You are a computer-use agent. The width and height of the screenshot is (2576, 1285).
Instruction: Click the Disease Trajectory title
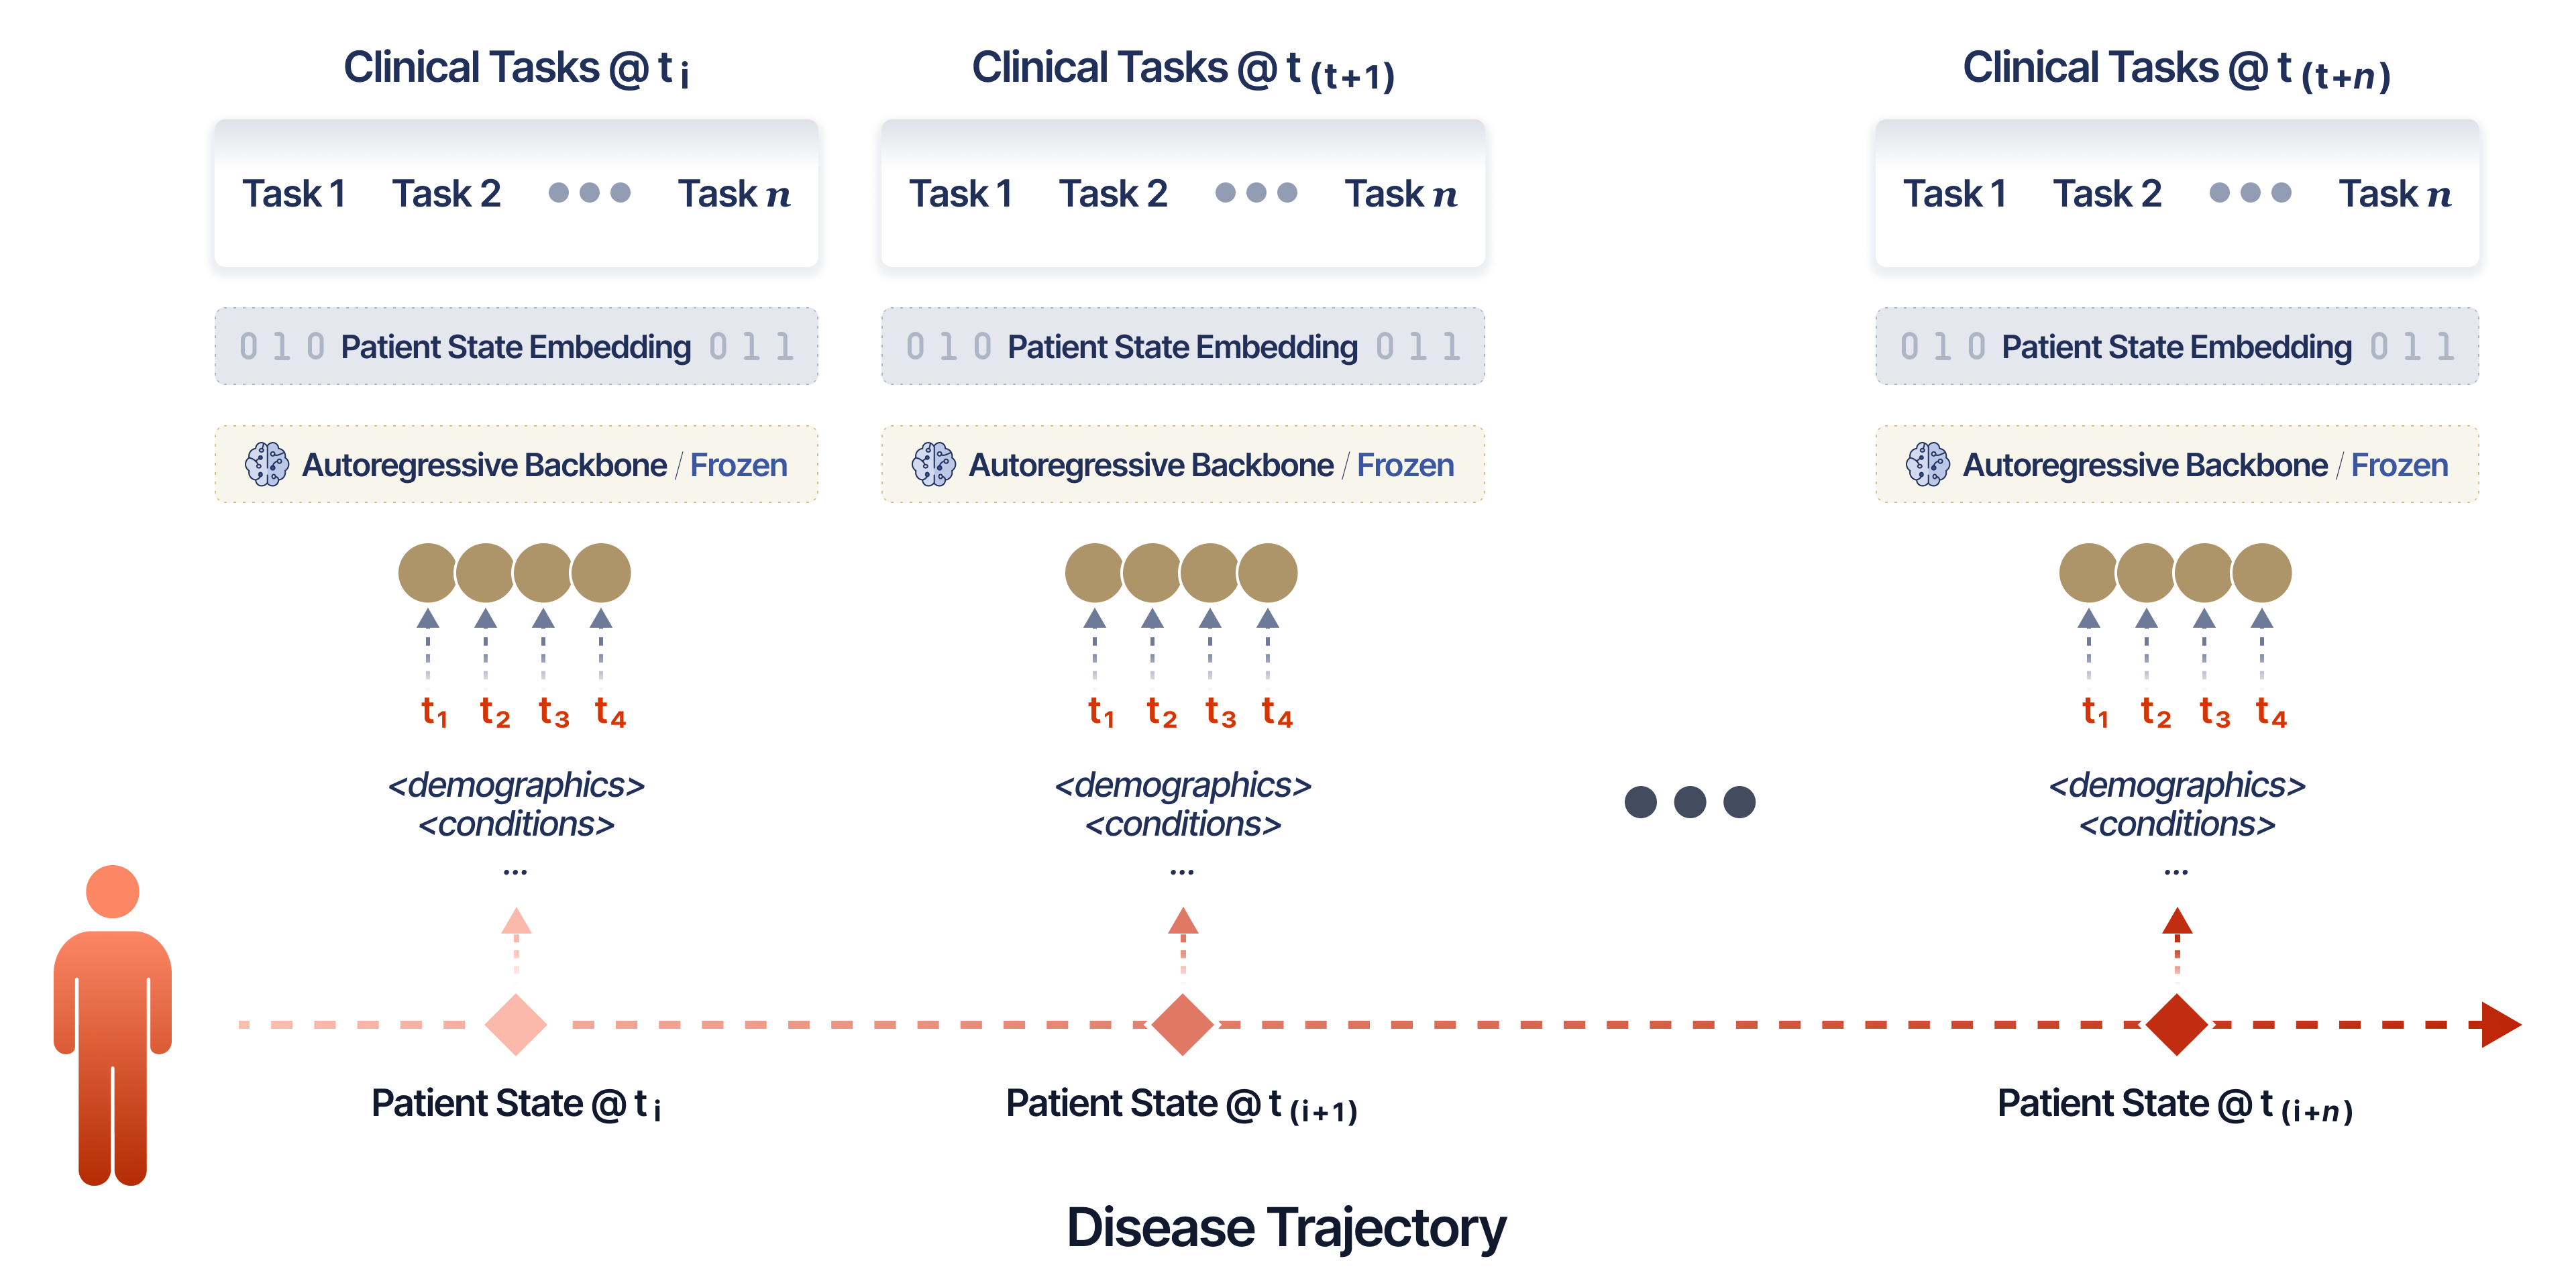point(1287,1228)
